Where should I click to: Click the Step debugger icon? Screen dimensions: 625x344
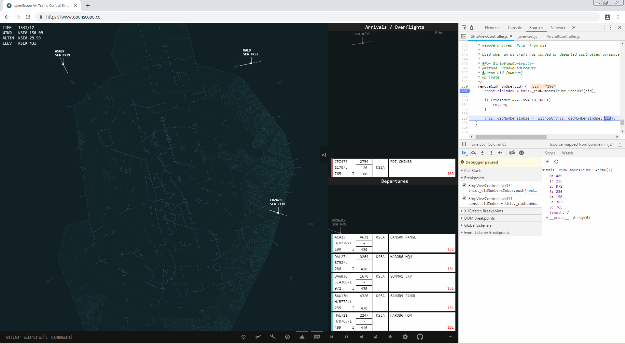click(x=500, y=153)
